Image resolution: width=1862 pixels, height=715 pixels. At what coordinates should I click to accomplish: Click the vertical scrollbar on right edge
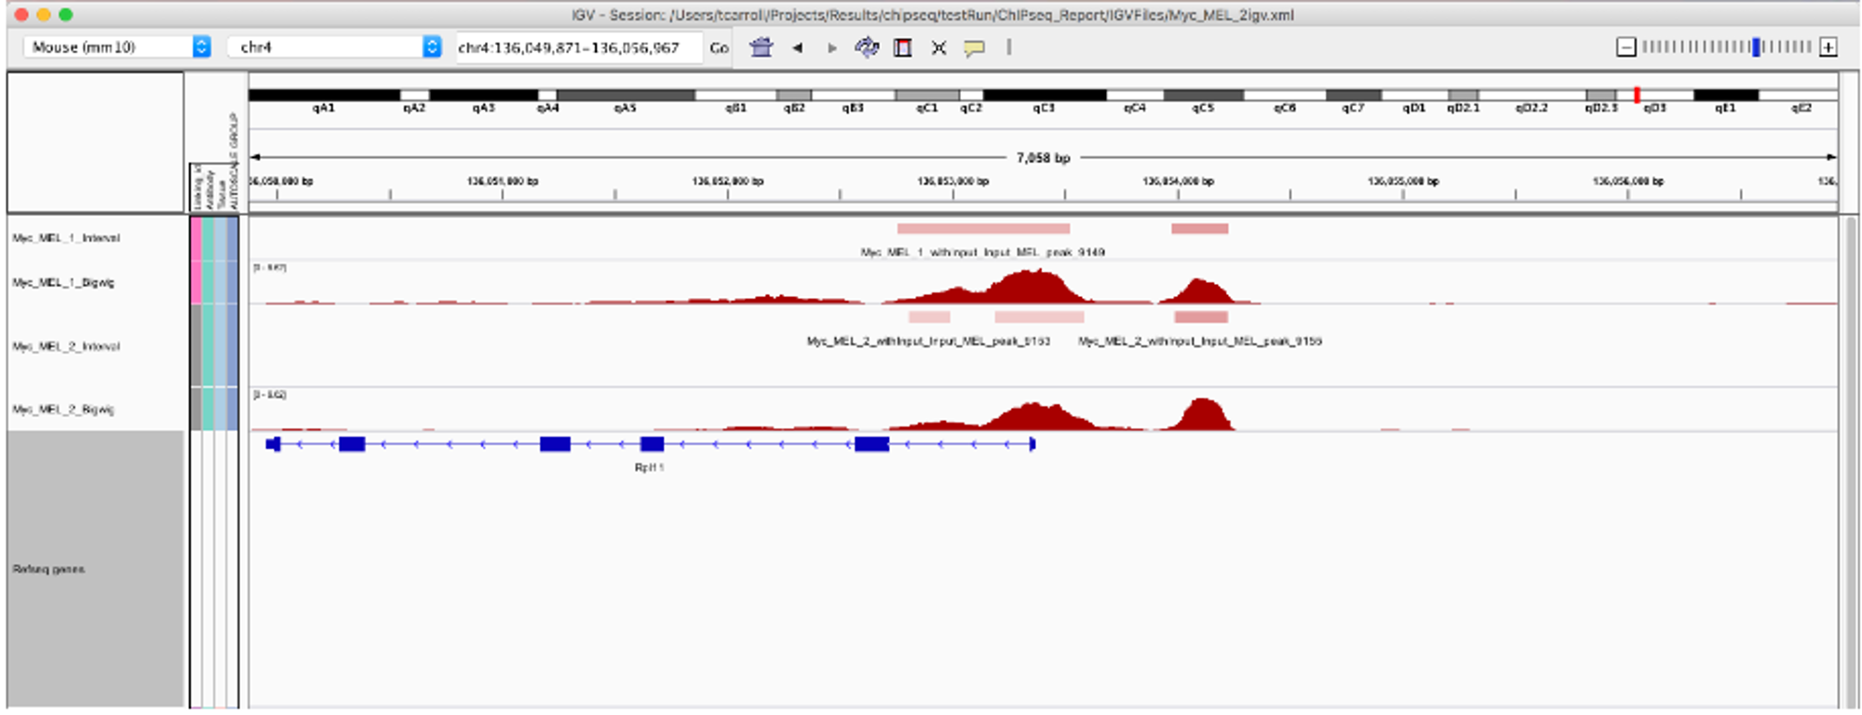[1851, 461]
